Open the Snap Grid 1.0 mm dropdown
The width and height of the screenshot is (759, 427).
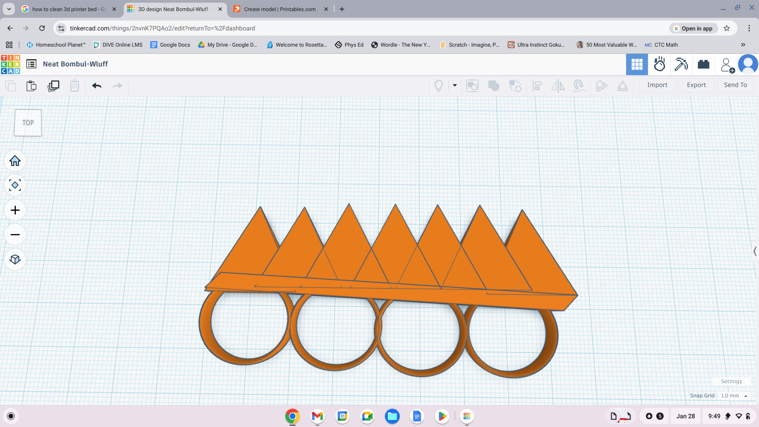[734, 396]
